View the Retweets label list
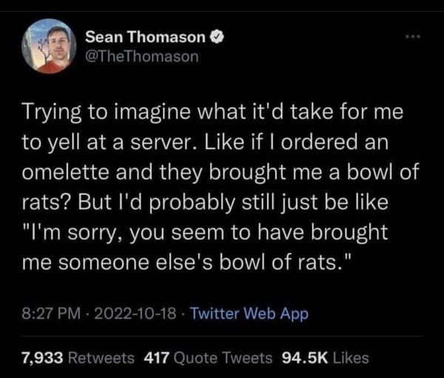The height and width of the screenshot is (378, 444). click(x=102, y=357)
